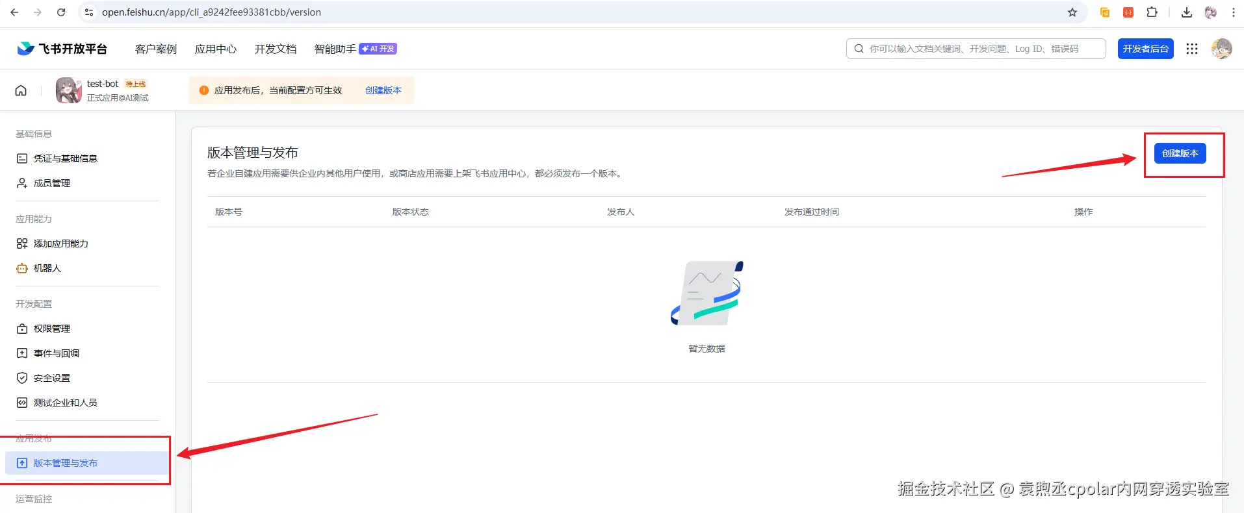Click the 机器人 robot icon
Image resolution: width=1244 pixels, height=513 pixels.
pyautogui.click(x=22, y=268)
